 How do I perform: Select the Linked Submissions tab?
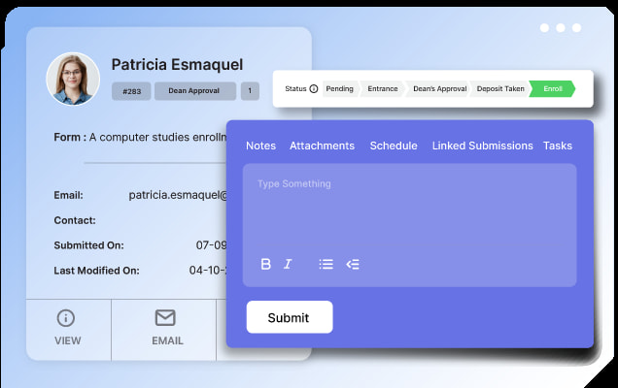(482, 145)
